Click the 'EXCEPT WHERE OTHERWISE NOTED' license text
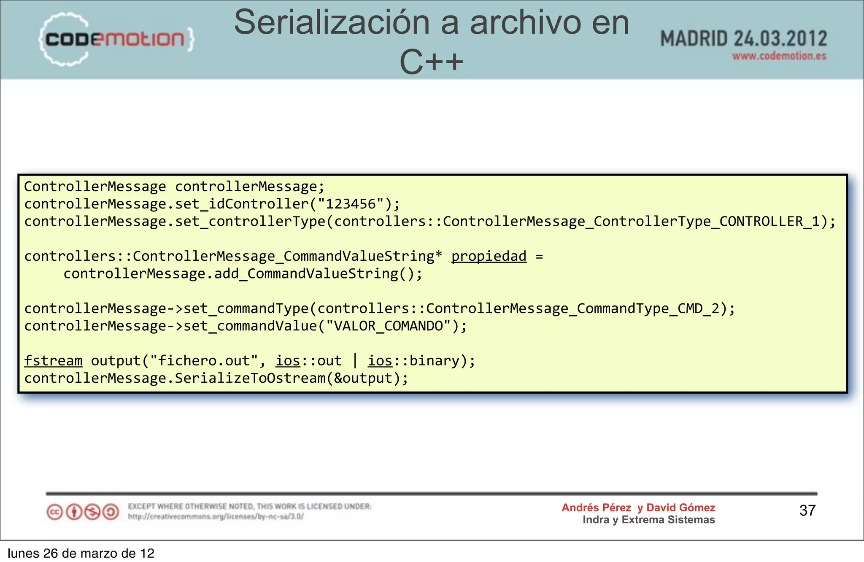The height and width of the screenshot is (562, 864). pyautogui.click(x=250, y=506)
